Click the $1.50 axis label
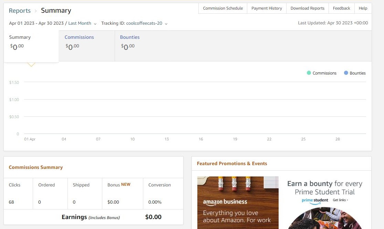The height and width of the screenshot is (229, 384). pos(14,82)
